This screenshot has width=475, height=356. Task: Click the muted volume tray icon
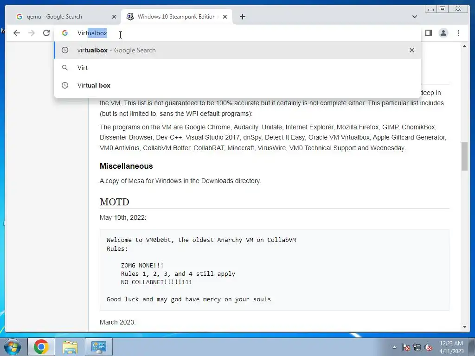pos(428,347)
